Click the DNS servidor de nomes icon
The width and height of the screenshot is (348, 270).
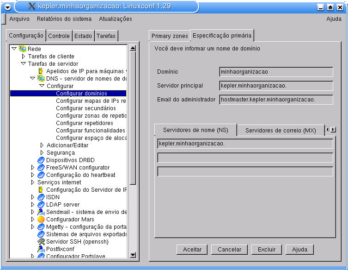(41, 79)
